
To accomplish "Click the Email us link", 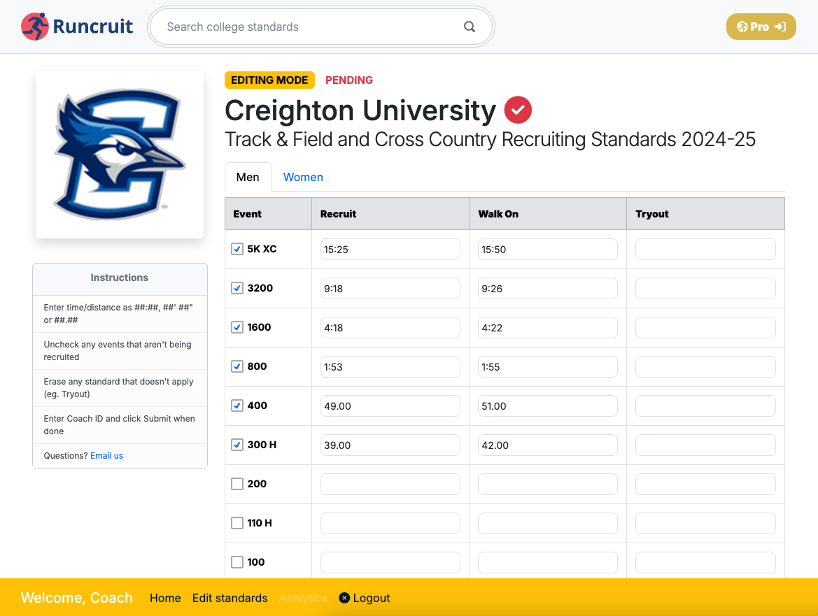I will pos(106,455).
